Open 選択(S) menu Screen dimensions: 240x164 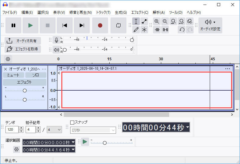click(43, 13)
